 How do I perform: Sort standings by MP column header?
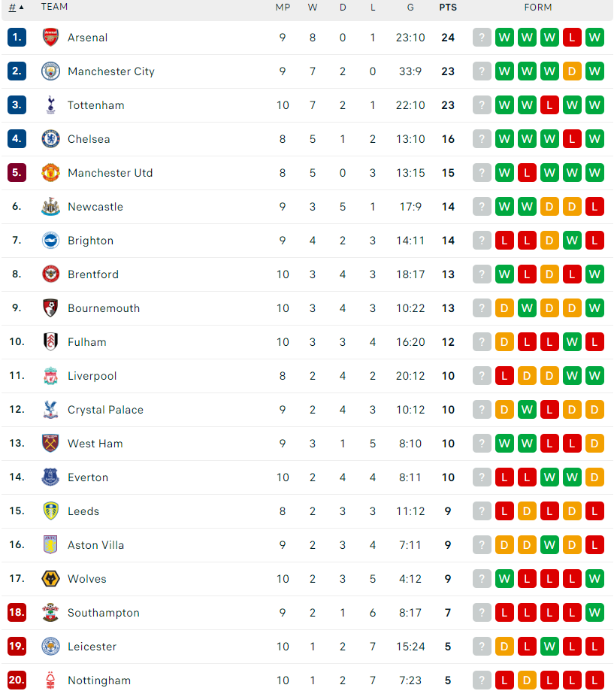pyautogui.click(x=283, y=8)
